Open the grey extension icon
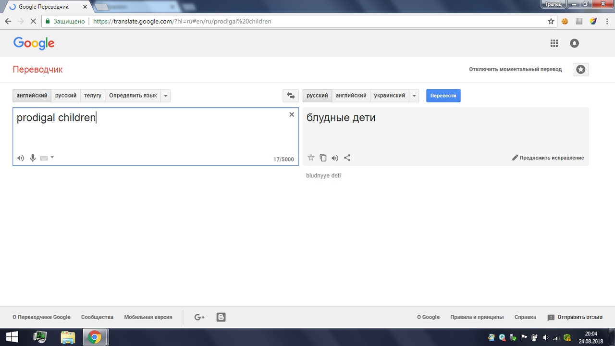615x346 pixels. tap(579, 22)
